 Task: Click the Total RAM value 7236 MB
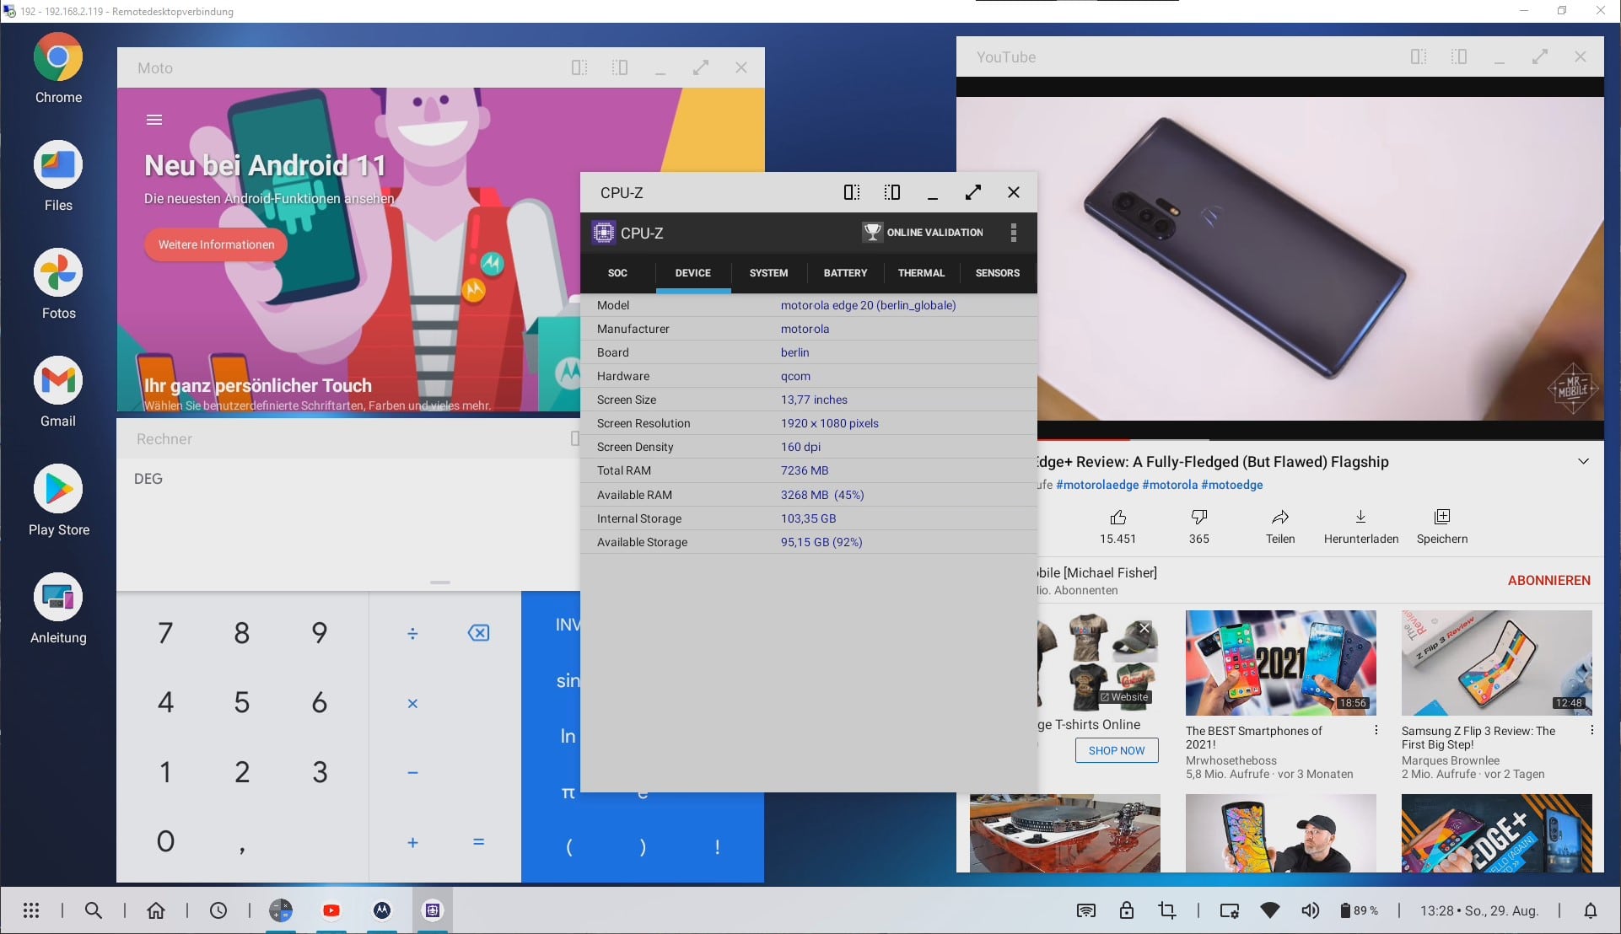tap(805, 470)
